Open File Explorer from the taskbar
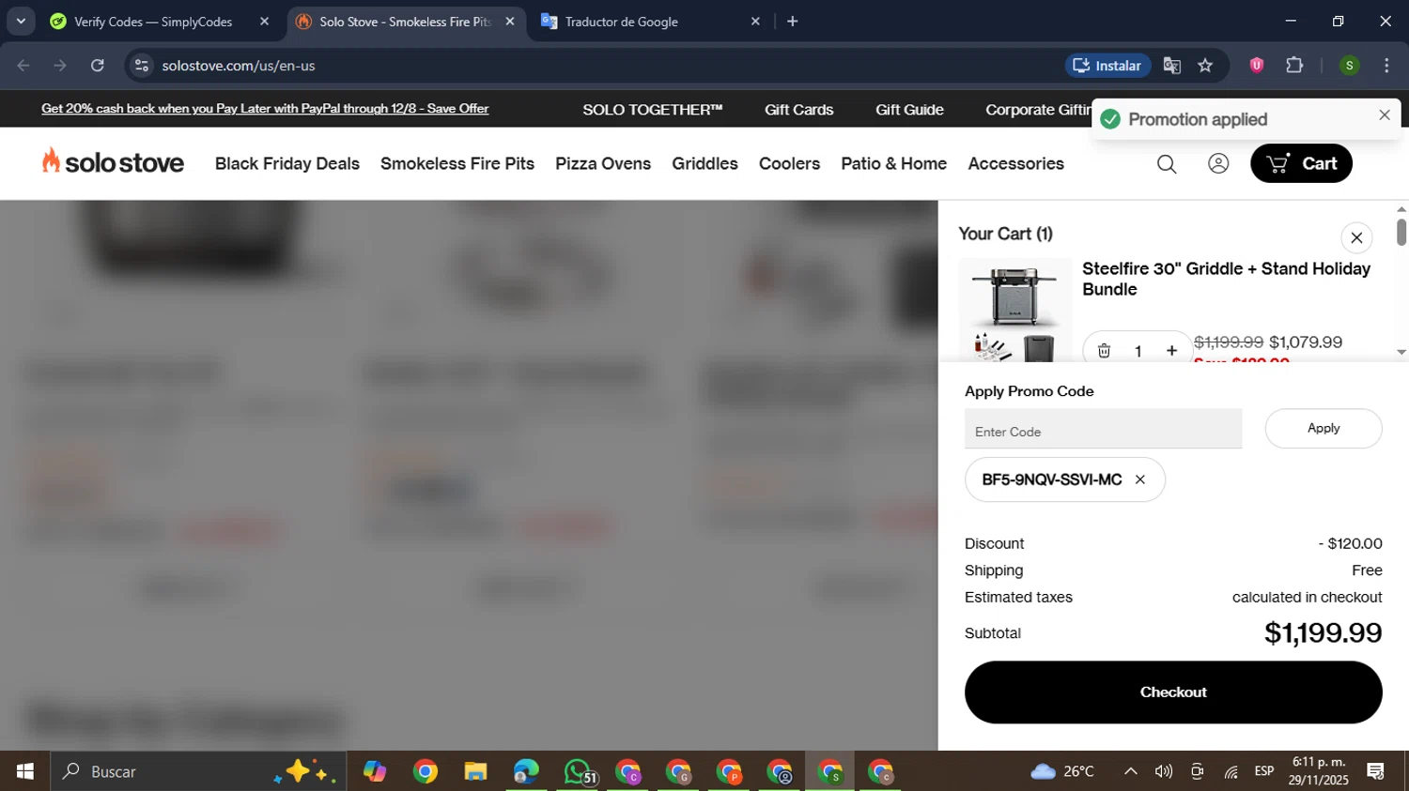The image size is (1409, 791). pos(475,771)
